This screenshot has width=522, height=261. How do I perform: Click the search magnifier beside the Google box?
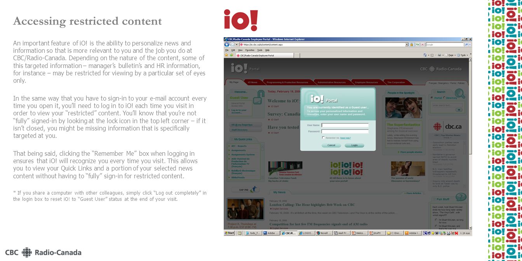[466, 45]
